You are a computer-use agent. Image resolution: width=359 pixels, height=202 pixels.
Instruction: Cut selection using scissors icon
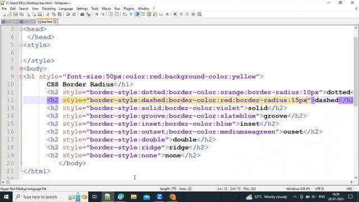(x=48, y=14)
